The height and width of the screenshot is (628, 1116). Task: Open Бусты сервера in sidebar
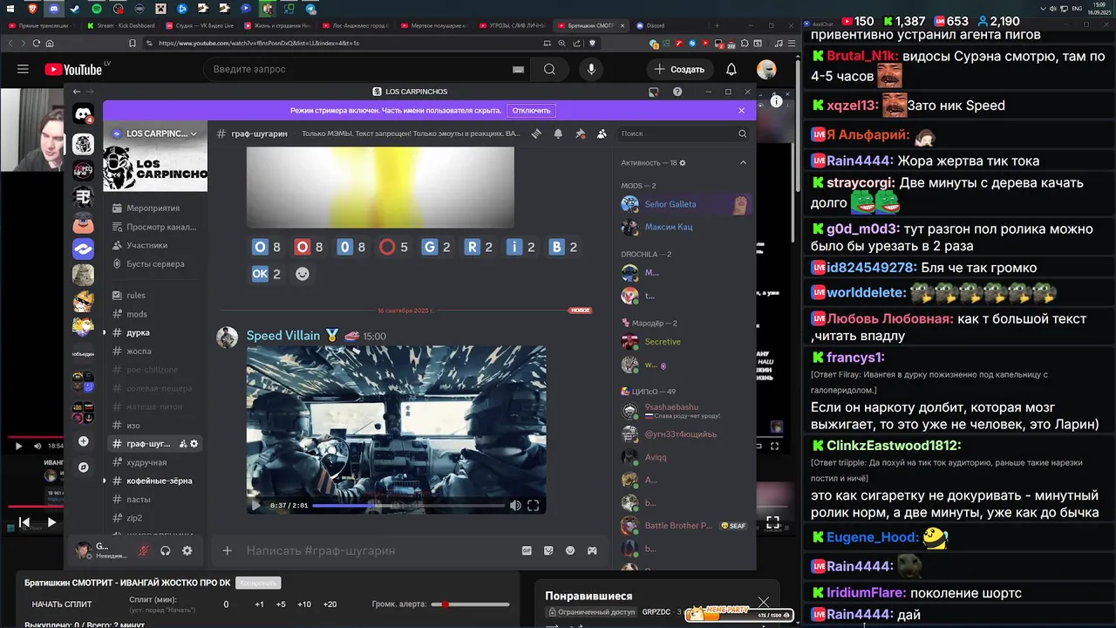click(x=154, y=263)
